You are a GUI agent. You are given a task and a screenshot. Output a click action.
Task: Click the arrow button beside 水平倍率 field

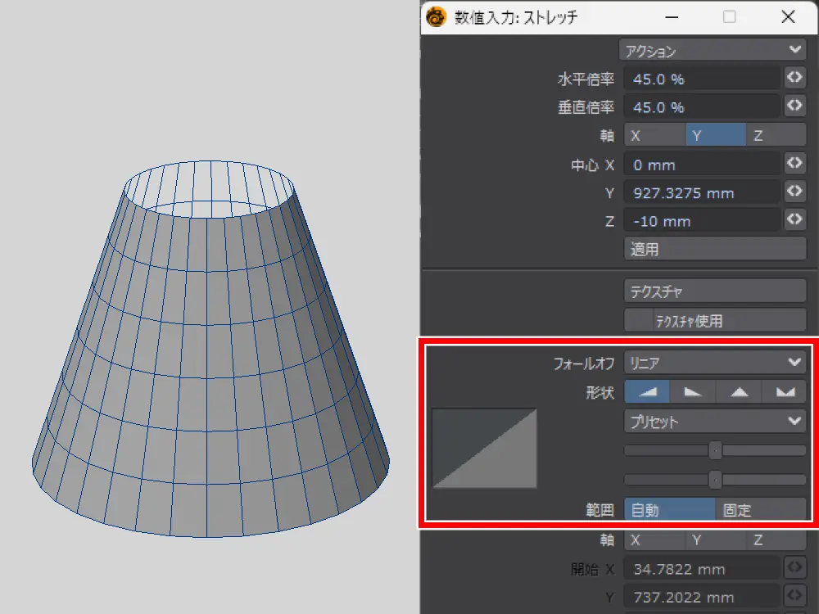click(x=794, y=79)
